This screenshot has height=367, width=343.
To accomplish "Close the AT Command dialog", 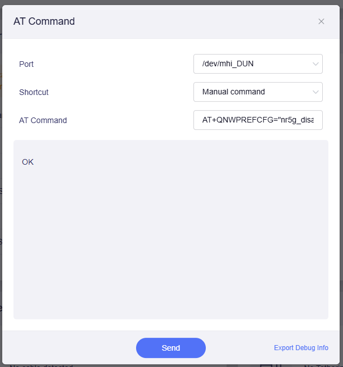I will coord(321,21).
